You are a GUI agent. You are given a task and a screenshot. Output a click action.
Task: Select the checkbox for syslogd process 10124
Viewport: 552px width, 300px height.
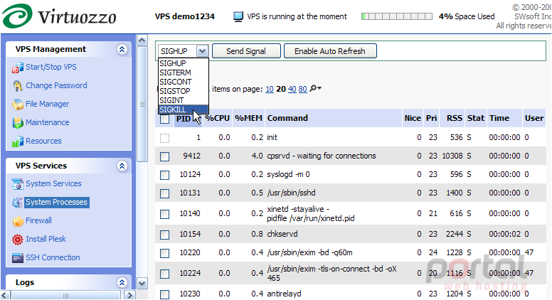[x=164, y=175]
